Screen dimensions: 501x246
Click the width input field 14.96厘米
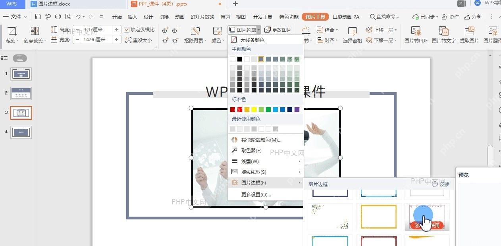tap(97, 40)
